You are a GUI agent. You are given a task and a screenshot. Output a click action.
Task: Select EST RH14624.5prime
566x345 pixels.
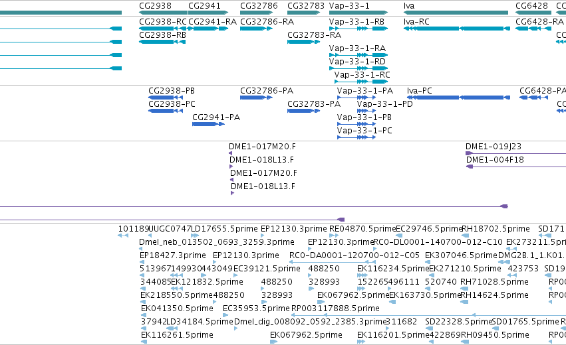point(495,295)
